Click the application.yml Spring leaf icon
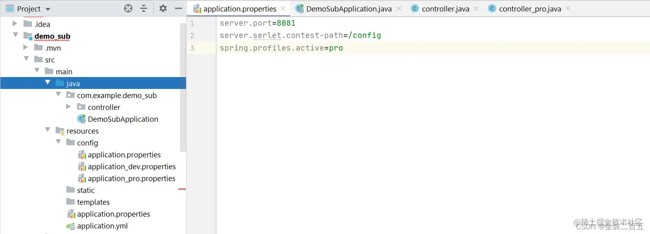The image size is (650, 234). click(x=71, y=226)
